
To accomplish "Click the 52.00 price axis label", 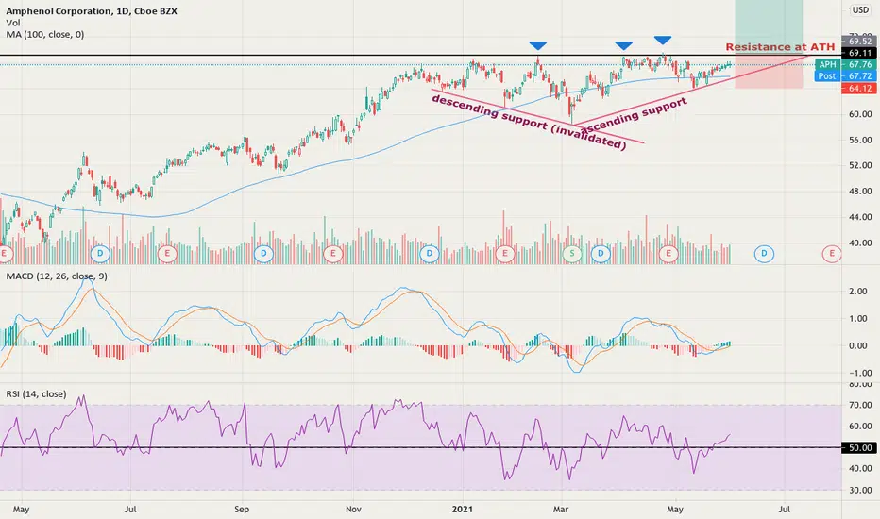I will click(x=860, y=165).
